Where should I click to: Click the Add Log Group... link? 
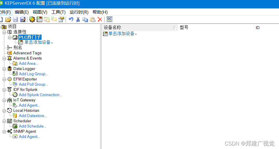33,74
